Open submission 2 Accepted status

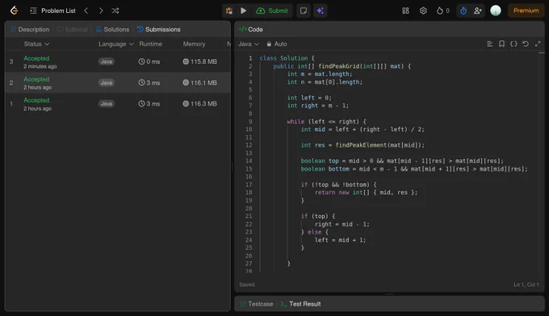36,79
